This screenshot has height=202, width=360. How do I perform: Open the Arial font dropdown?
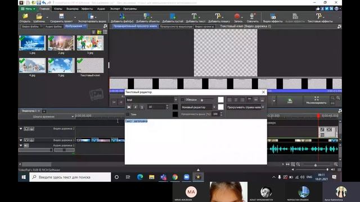pos(175,100)
